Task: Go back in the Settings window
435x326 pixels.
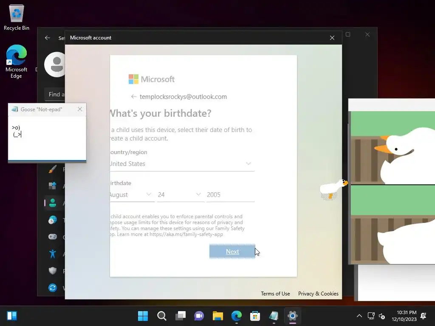Action: pos(48,38)
